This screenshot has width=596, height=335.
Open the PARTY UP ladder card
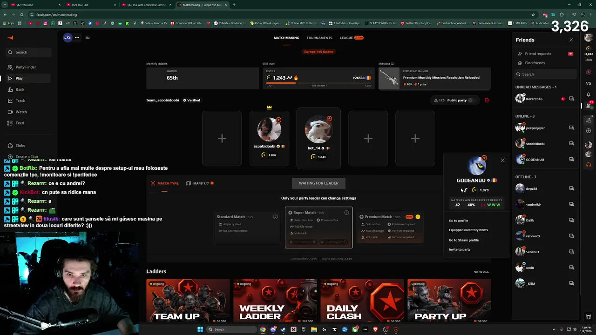449,301
